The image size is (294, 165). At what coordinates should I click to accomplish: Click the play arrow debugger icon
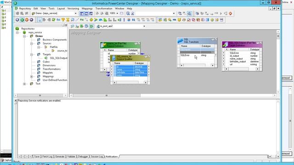point(221,13)
